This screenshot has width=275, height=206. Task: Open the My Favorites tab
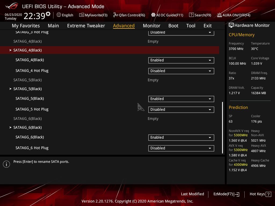(26, 26)
